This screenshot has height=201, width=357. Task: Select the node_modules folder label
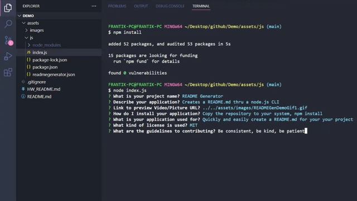pyautogui.click(x=47, y=45)
